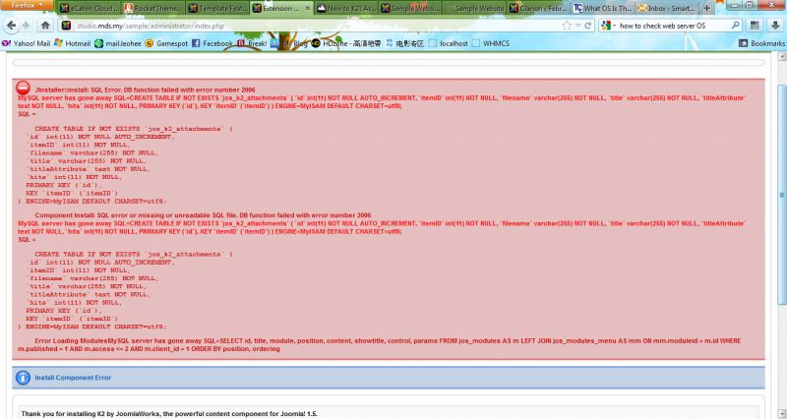The width and height of the screenshot is (787, 419).
Task: Open the Gamespot bookmark
Action: pos(166,43)
